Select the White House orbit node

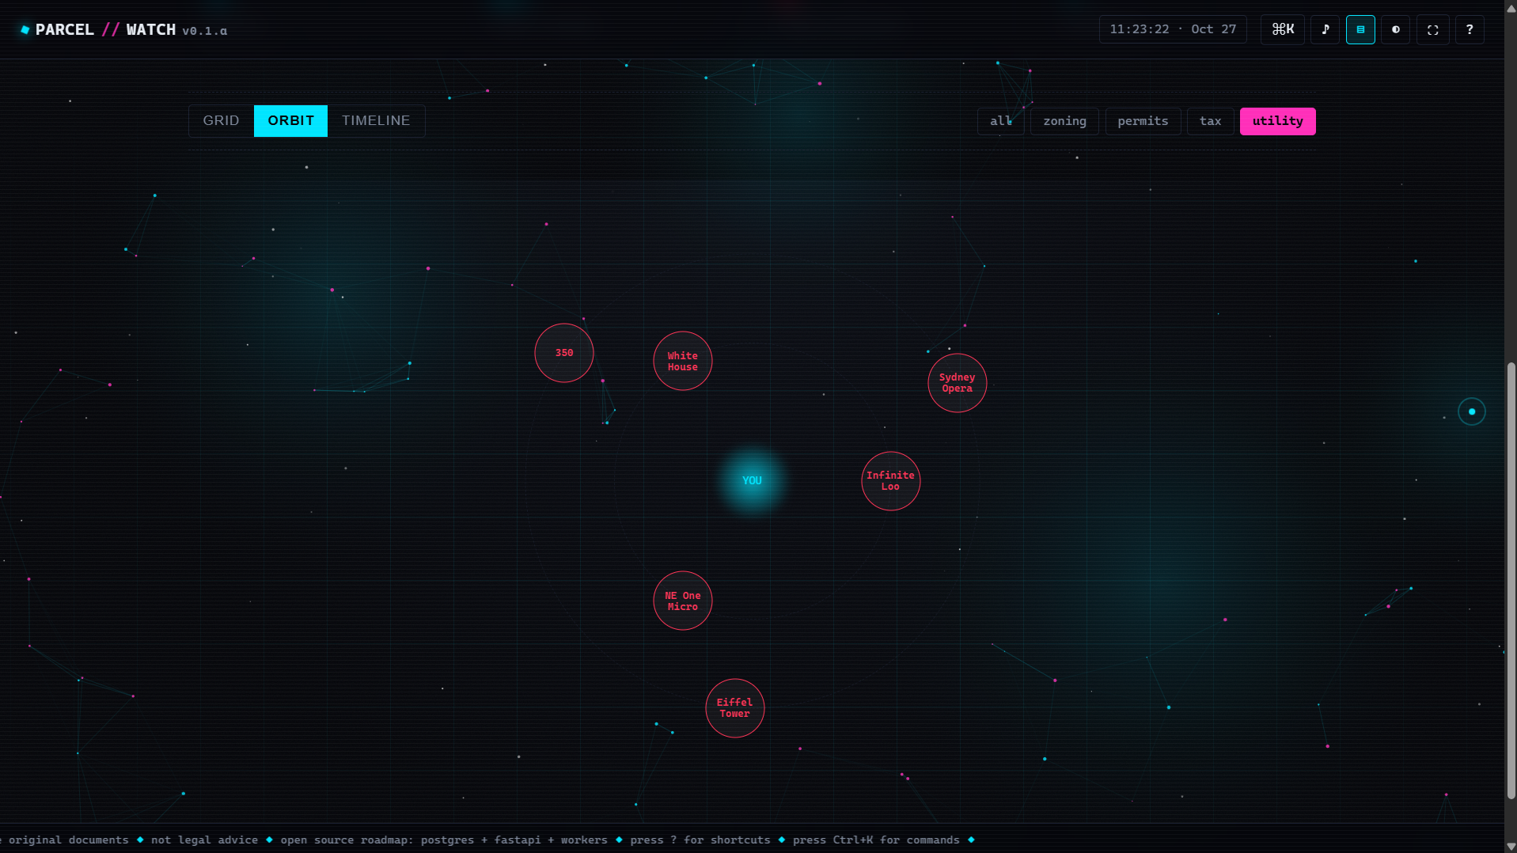(x=683, y=361)
